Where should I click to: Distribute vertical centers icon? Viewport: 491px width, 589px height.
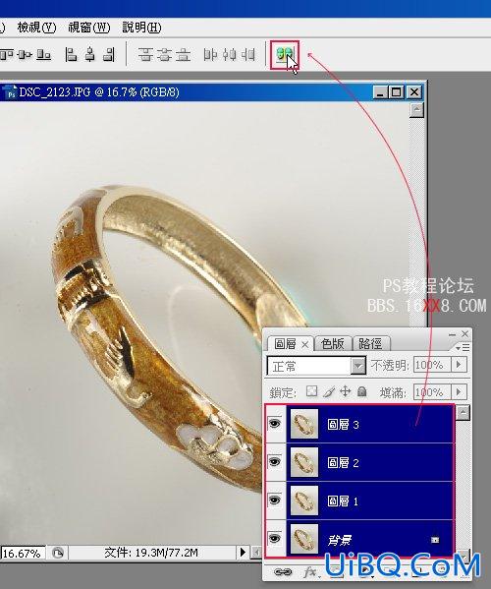pos(164,55)
